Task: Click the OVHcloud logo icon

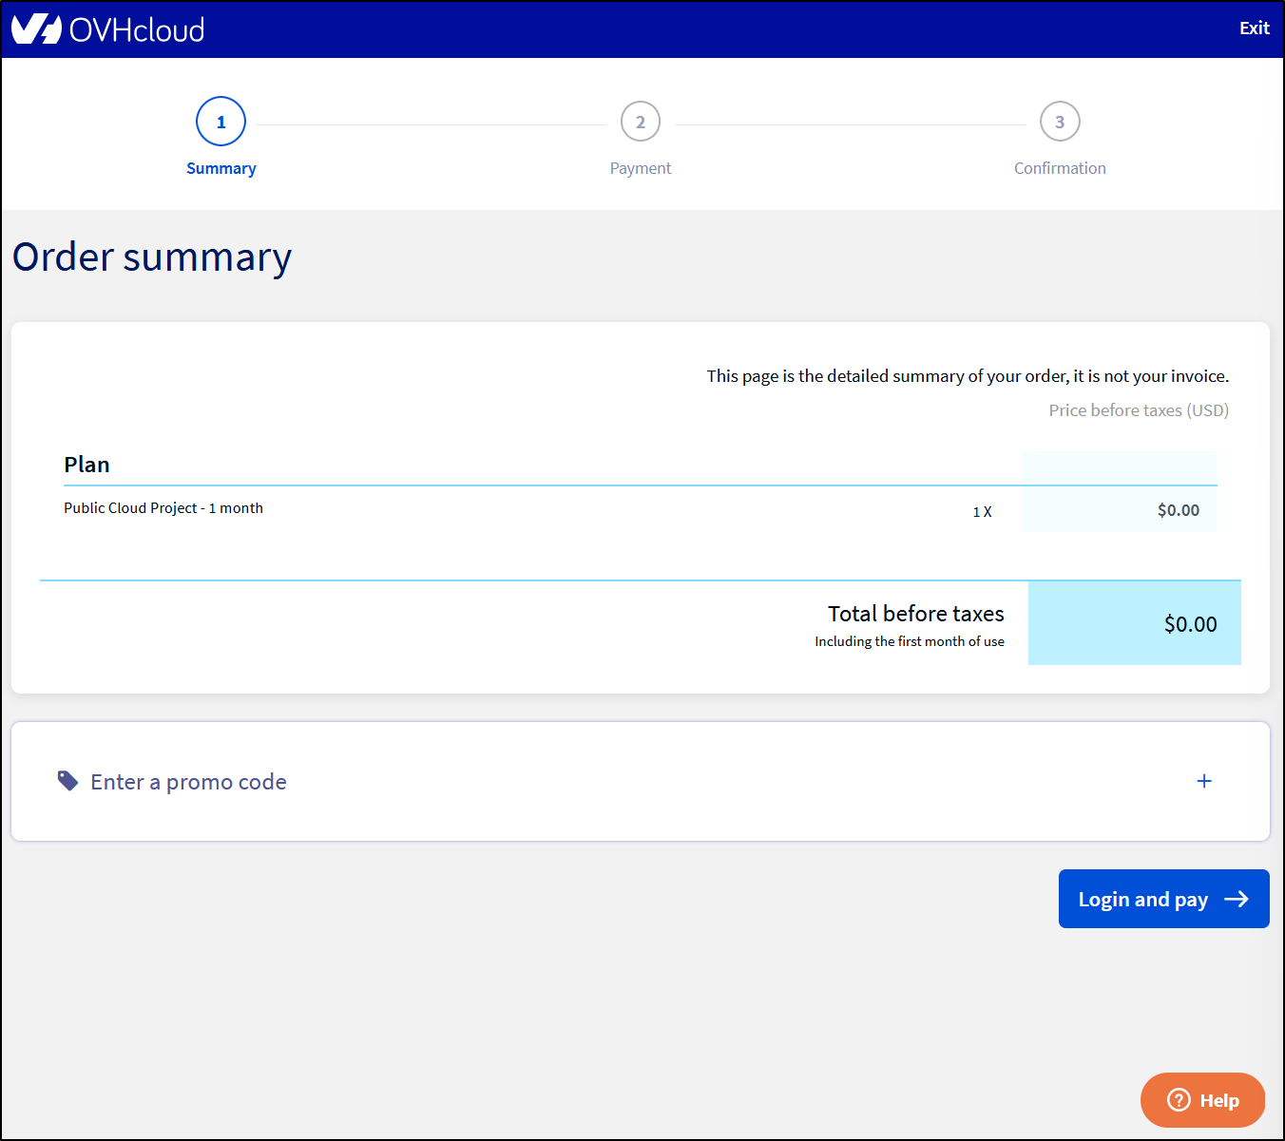Action: 37,29
